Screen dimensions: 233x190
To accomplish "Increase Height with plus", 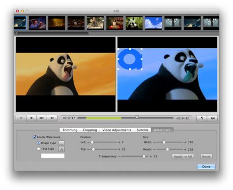I will tap(185, 150).
